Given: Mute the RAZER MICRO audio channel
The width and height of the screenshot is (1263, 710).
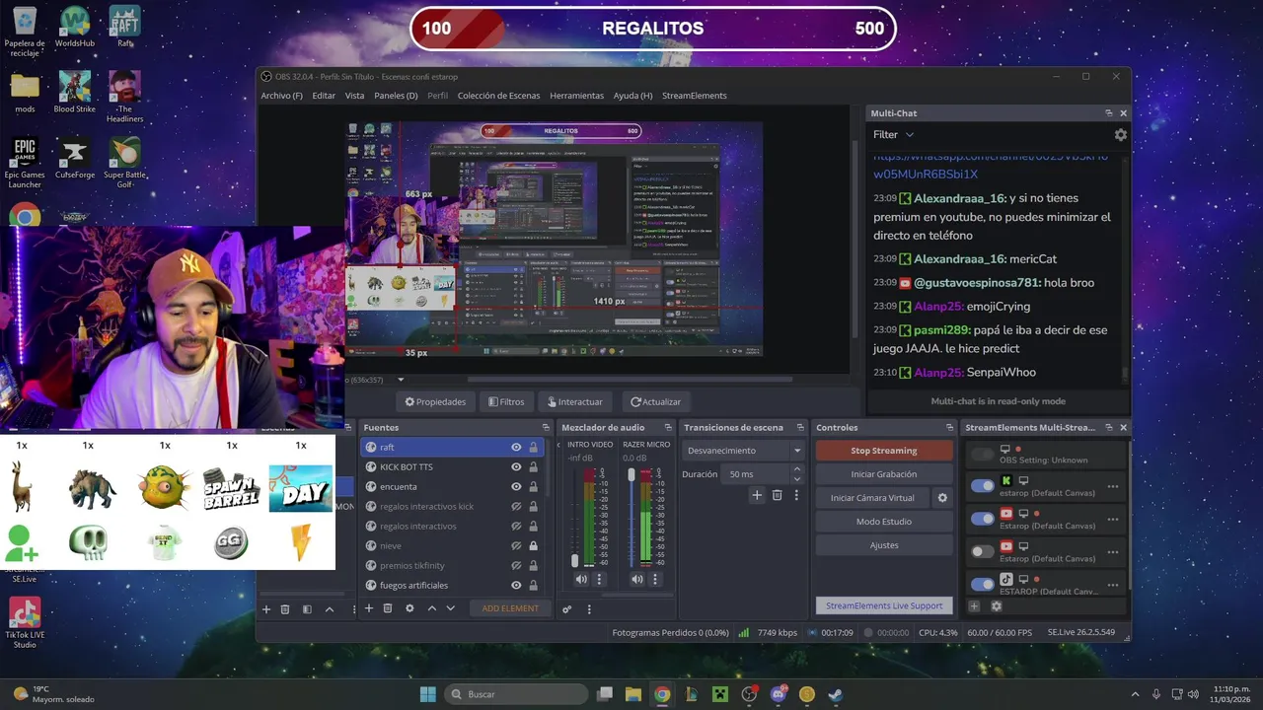Looking at the screenshot, I should click(x=636, y=579).
